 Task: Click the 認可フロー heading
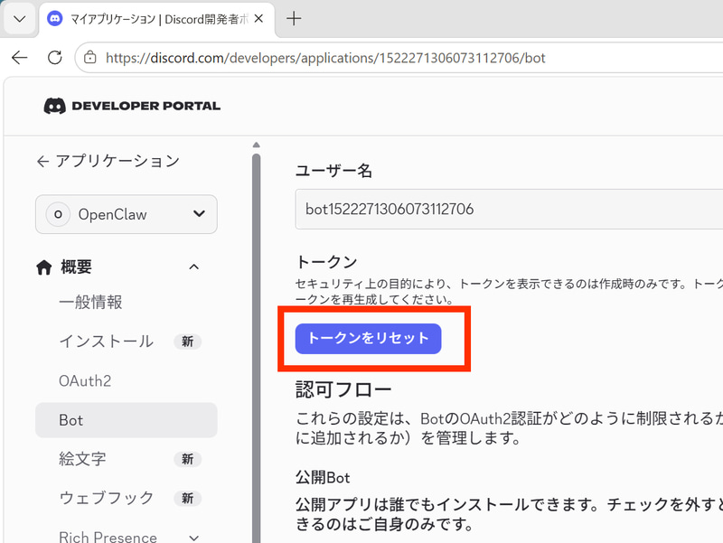(x=343, y=390)
